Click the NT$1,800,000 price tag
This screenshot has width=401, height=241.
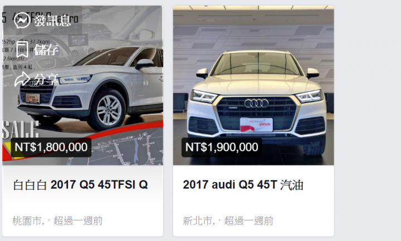(51, 147)
